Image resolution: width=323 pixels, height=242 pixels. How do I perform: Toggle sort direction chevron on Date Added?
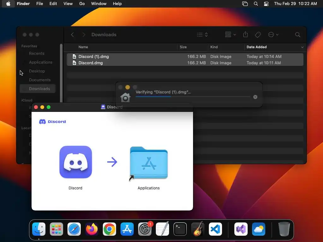[x=302, y=47]
